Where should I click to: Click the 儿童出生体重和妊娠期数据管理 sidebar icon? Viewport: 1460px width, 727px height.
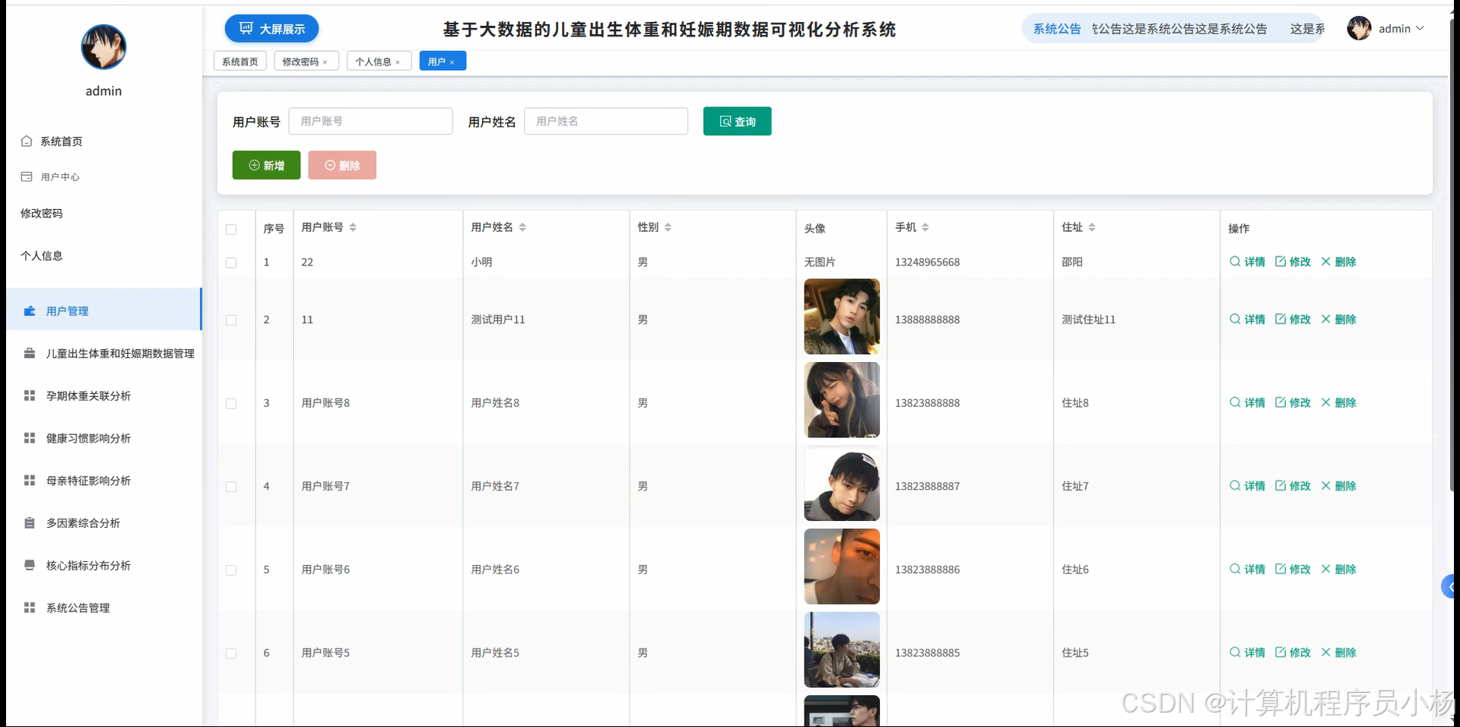tap(29, 353)
